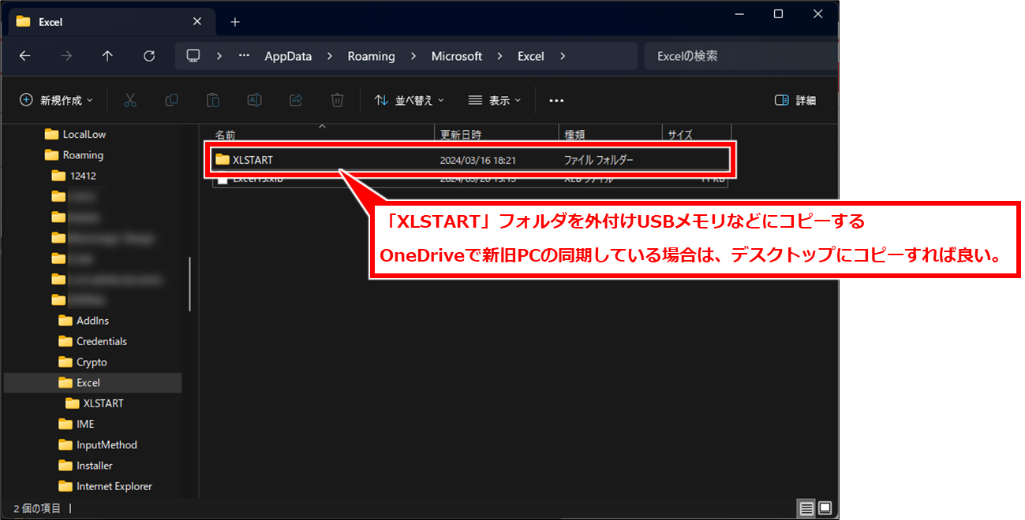Image resolution: width=1025 pixels, height=520 pixels.
Task: Click ファイル フォルダー type cell
Action: click(x=598, y=160)
